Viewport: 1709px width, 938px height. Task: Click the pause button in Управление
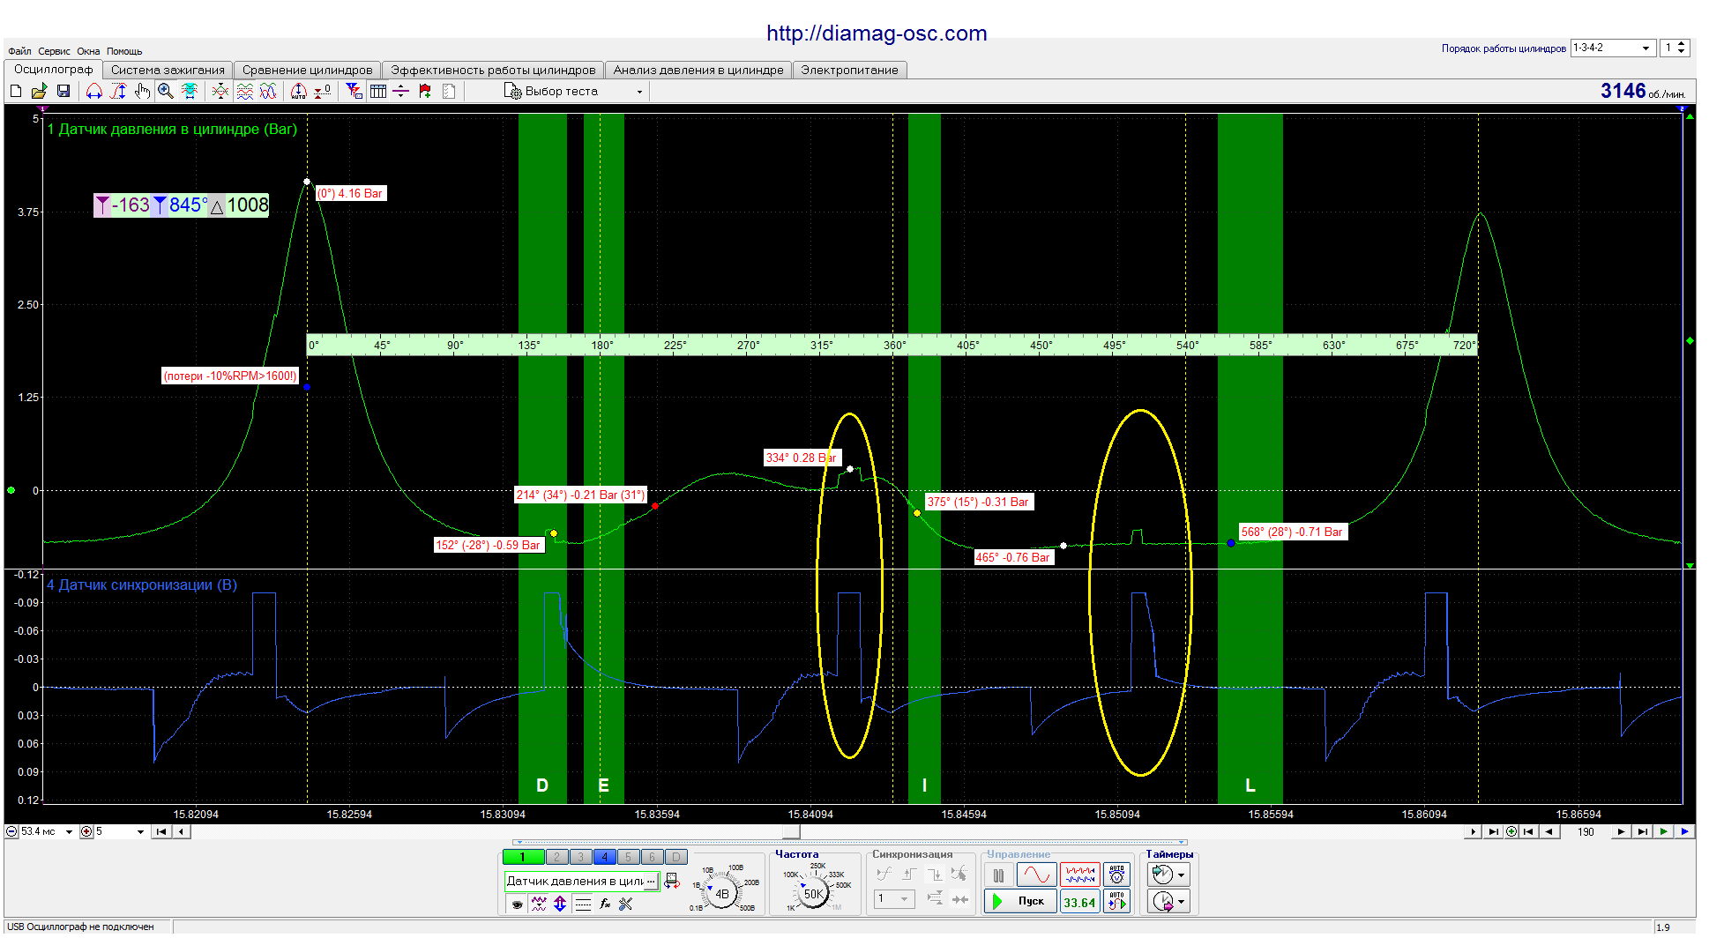(x=998, y=875)
